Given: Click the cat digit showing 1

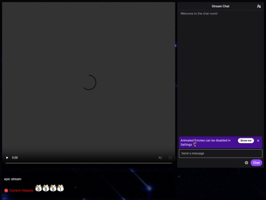Looking at the screenshot, I should (61, 188).
